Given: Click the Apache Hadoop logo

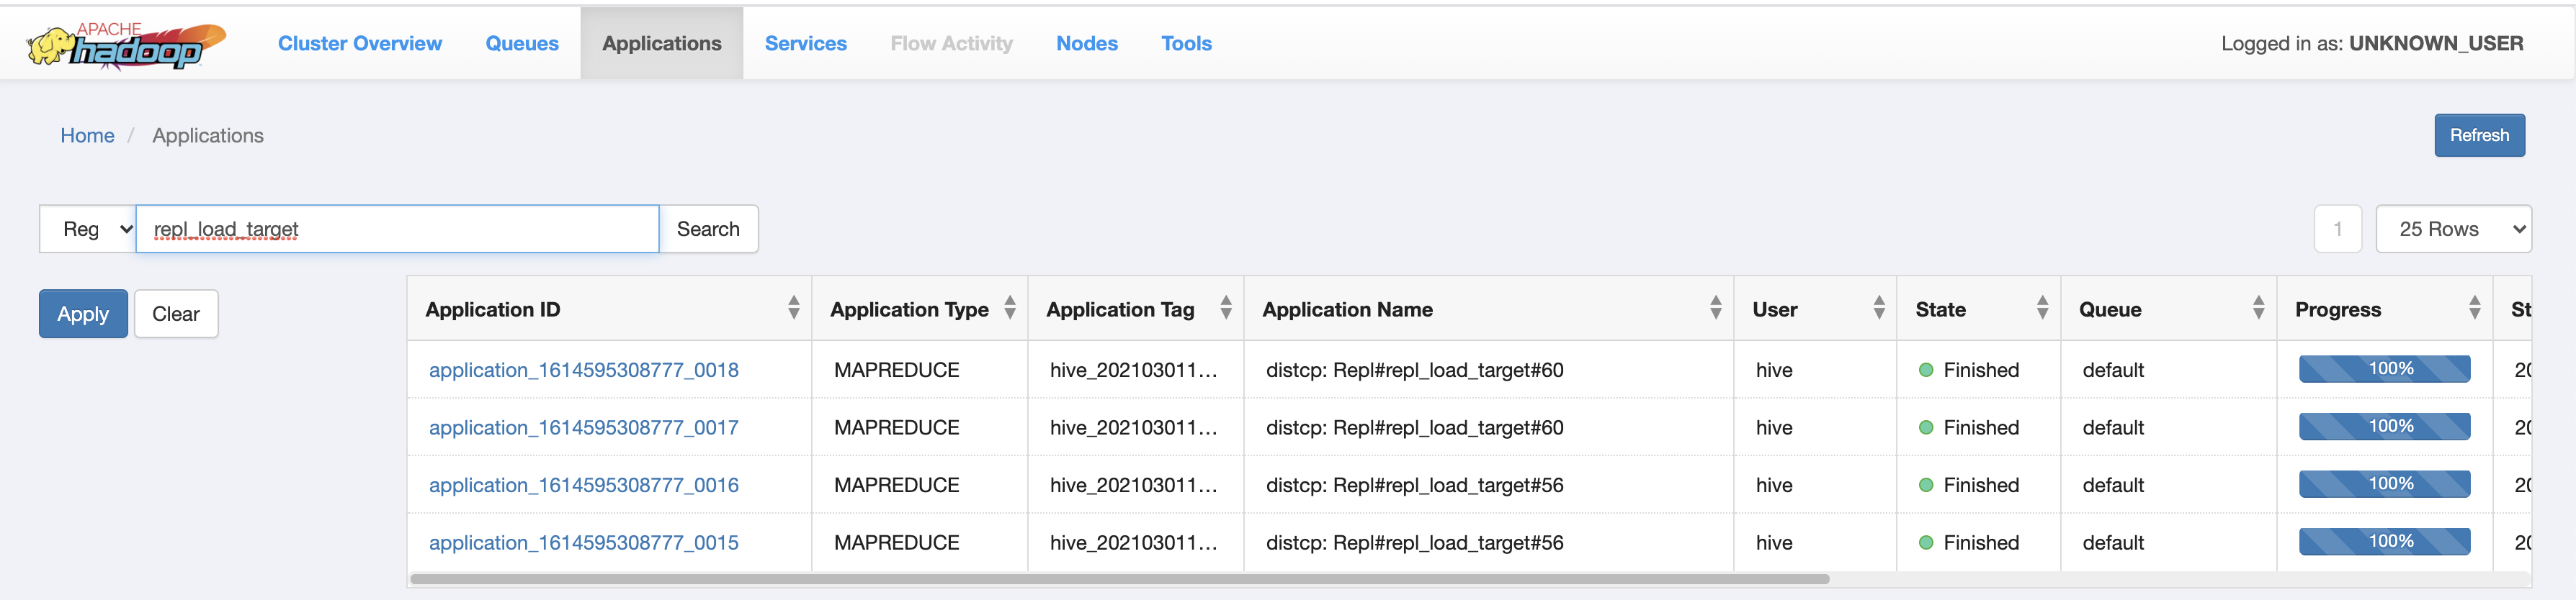Looking at the screenshot, I should click(x=126, y=45).
